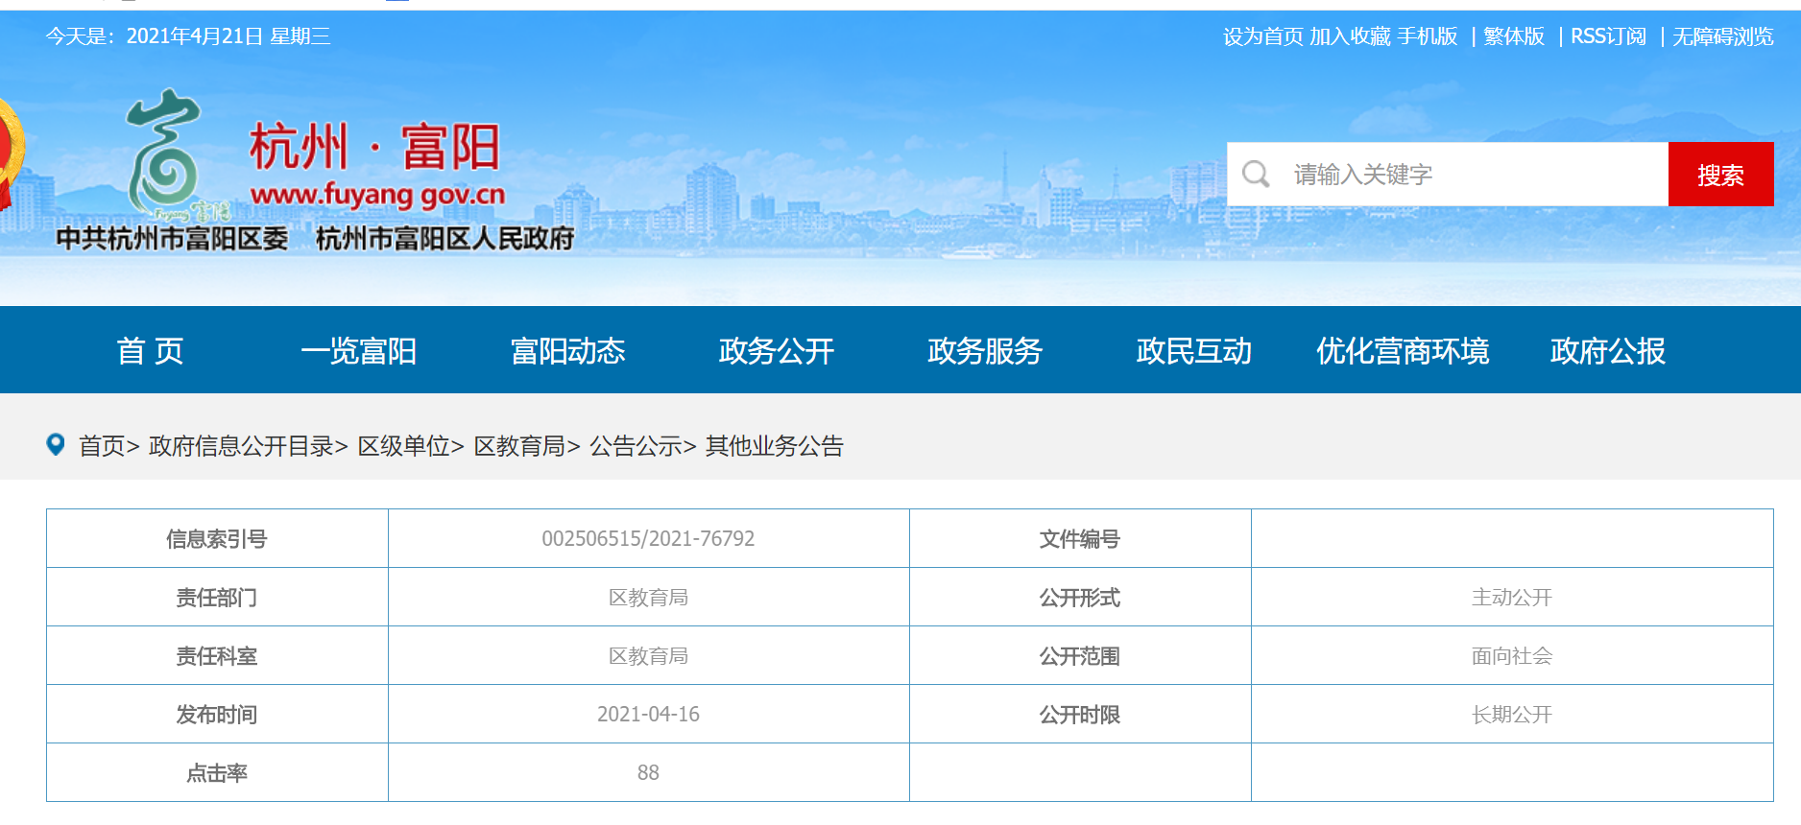Image resolution: width=1801 pixels, height=825 pixels.
Task: Open 政府信息公开目录 breadcrumb link
Action: pyautogui.click(x=241, y=446)
